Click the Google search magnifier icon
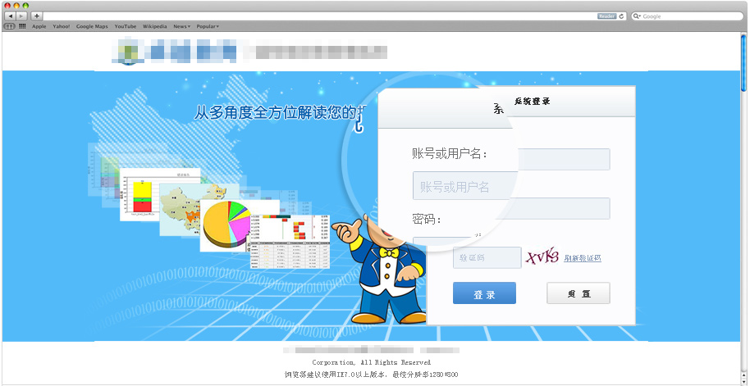This screenshot has height=386, width=750. pos(637,16)
